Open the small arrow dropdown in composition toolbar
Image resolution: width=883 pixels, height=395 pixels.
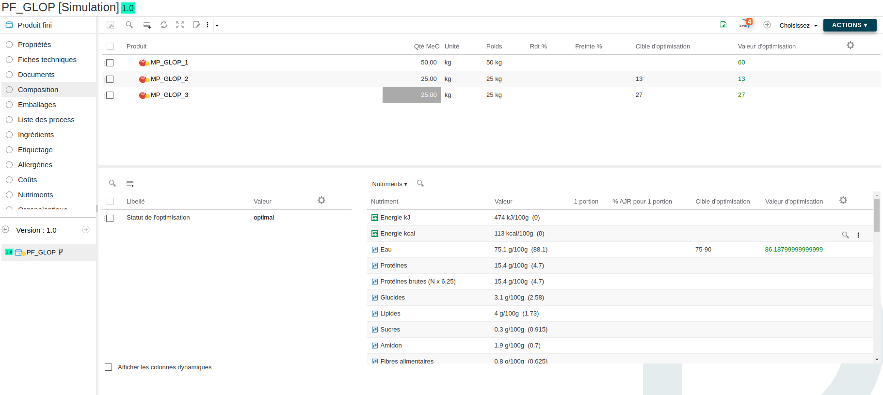217,25
